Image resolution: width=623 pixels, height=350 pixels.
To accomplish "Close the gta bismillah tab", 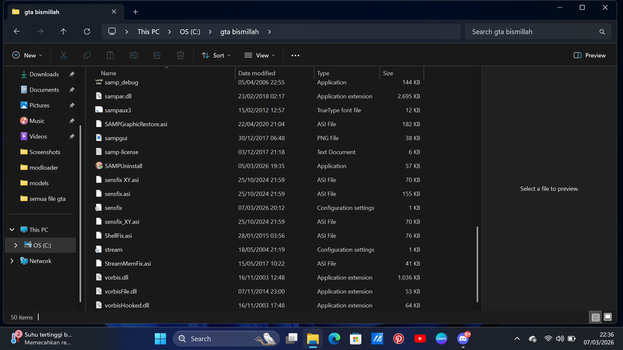I will (114, 12).
